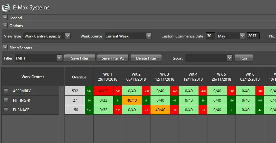The image size is (276, 143).
Task: Select the FURNACE row label
Action: (x=21, y=110)
